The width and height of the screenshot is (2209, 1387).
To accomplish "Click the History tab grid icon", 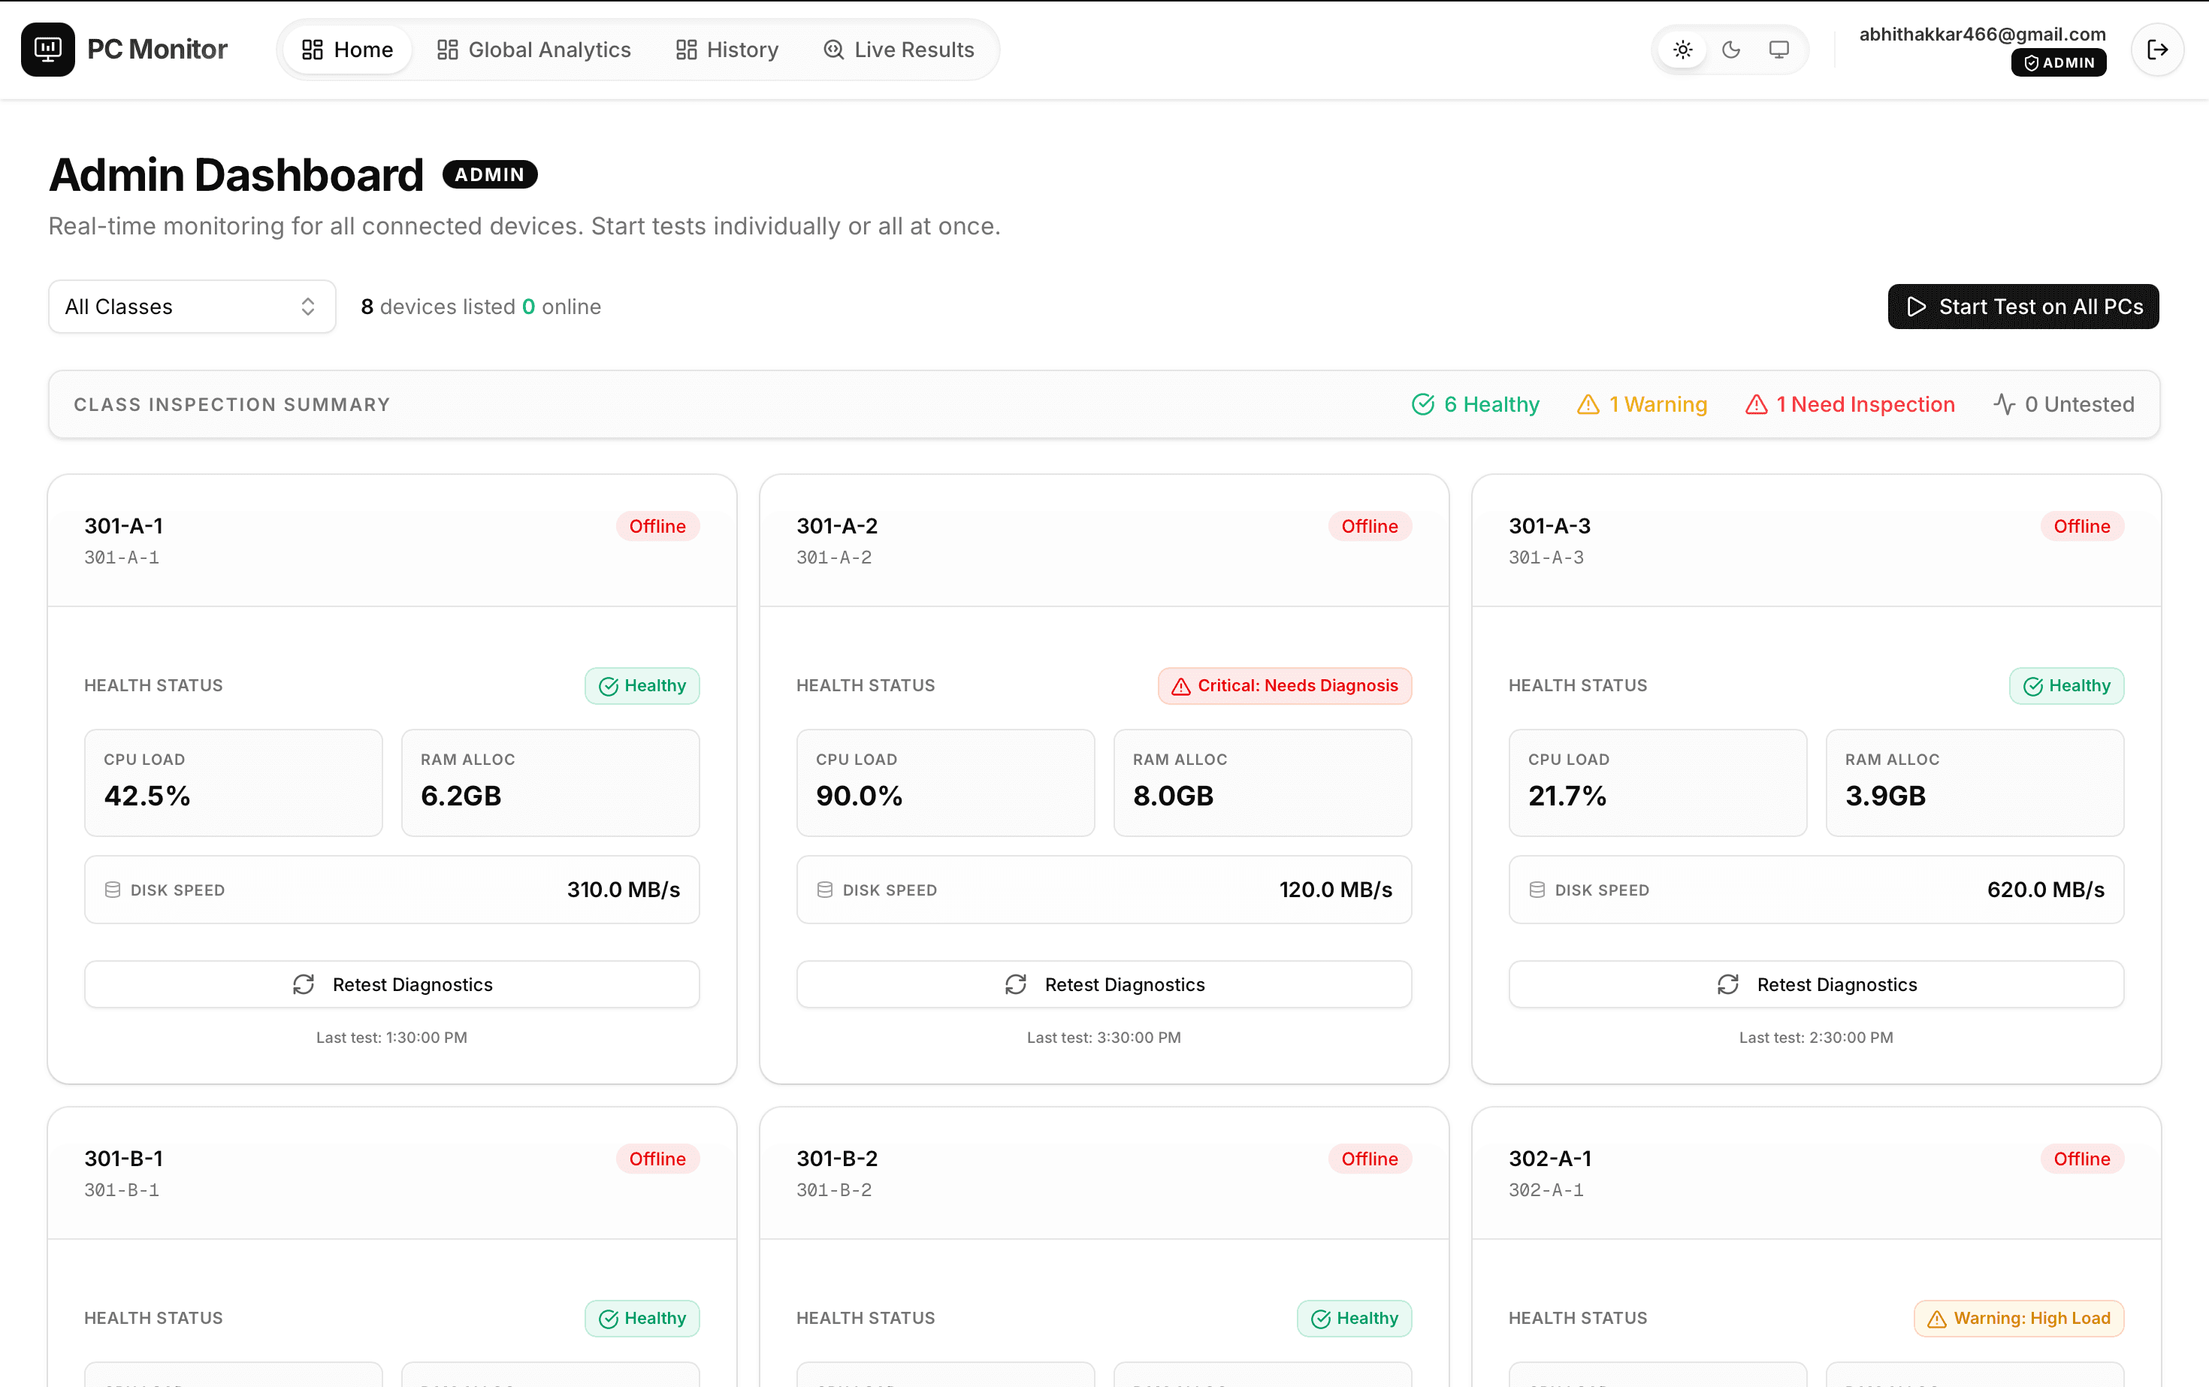I will pos(686,50).
